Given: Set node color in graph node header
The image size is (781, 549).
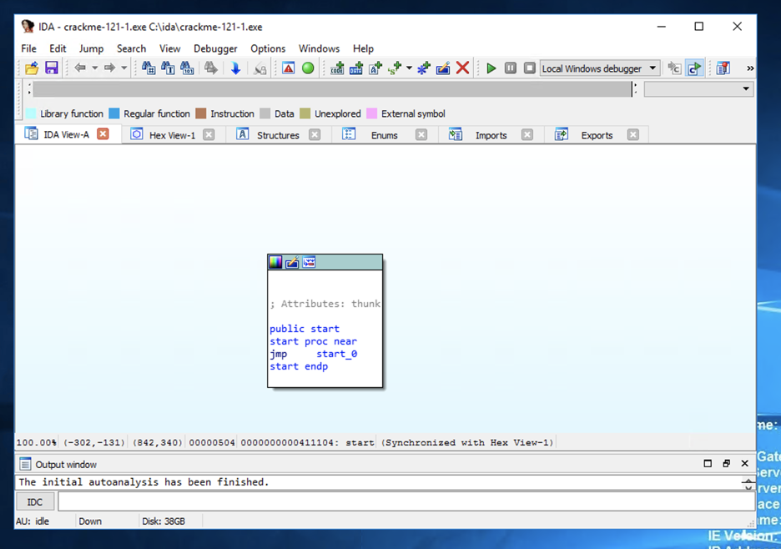Looking at the screenshot, I should pyautogui.click(x=275, y=262).
